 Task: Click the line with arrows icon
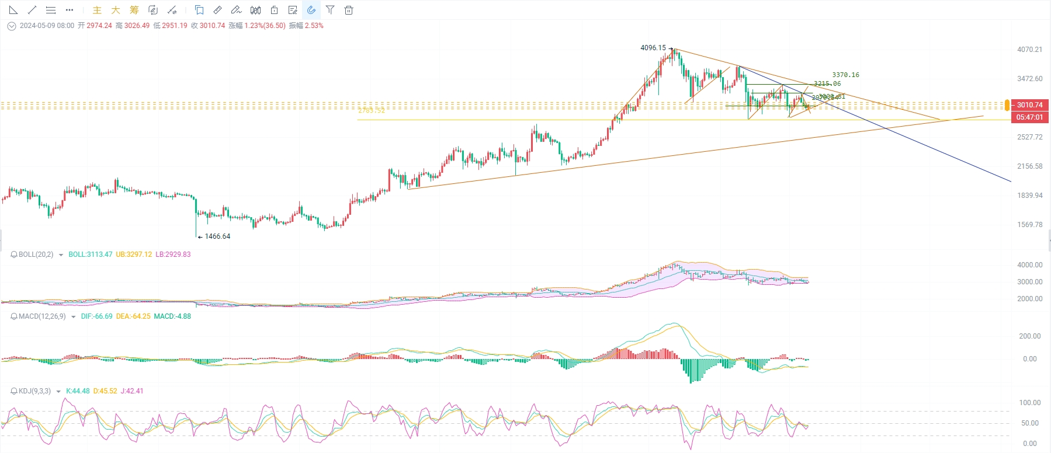pos(172,10)
